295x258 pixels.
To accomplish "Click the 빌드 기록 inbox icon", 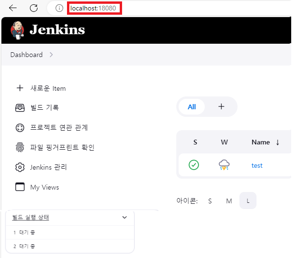I will click(x=20, y=108).
